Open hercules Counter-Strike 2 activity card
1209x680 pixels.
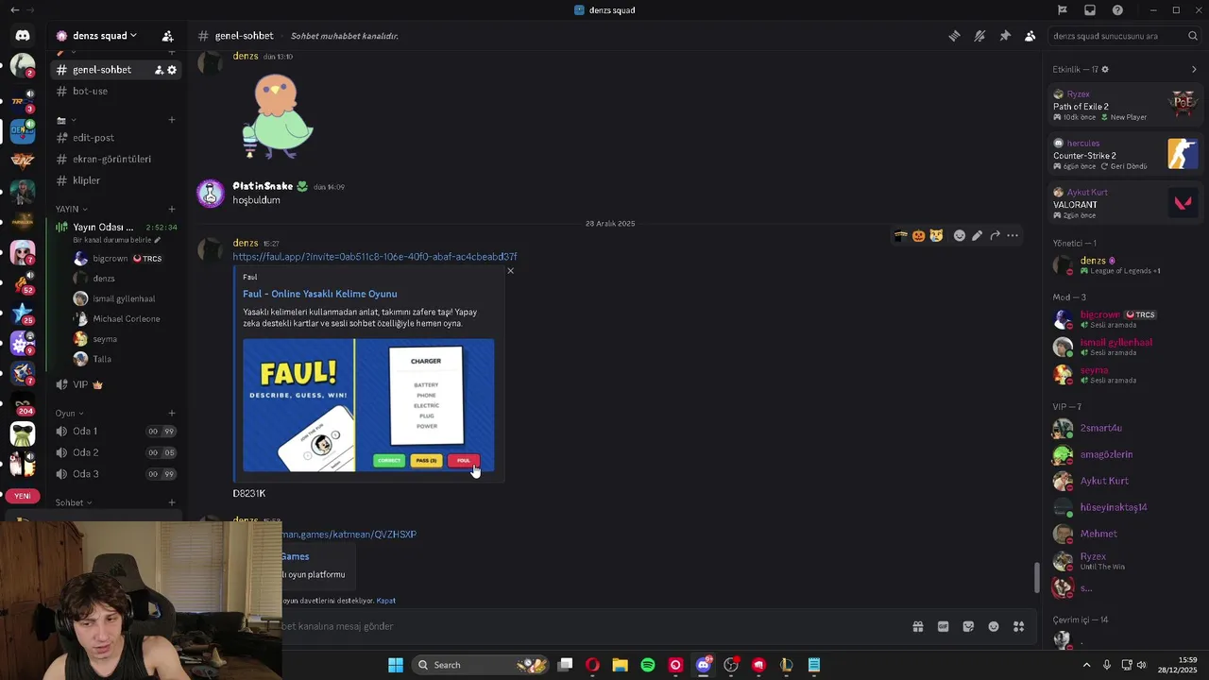tap(1125, 155)
